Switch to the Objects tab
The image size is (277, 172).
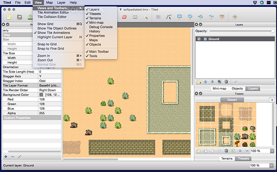[237, 89]
